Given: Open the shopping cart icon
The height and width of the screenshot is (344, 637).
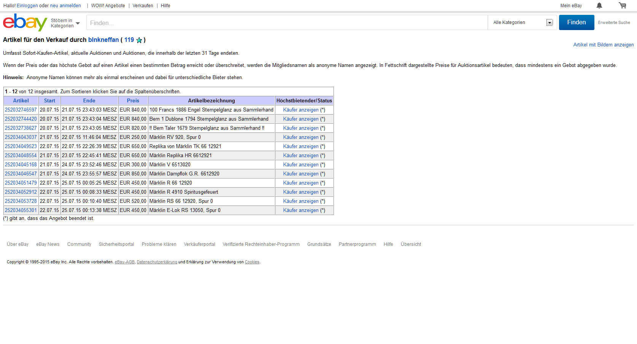Looking at the screenshot, I should coord(622,5).
